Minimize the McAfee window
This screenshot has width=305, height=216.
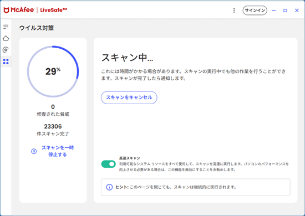point(274,11)
